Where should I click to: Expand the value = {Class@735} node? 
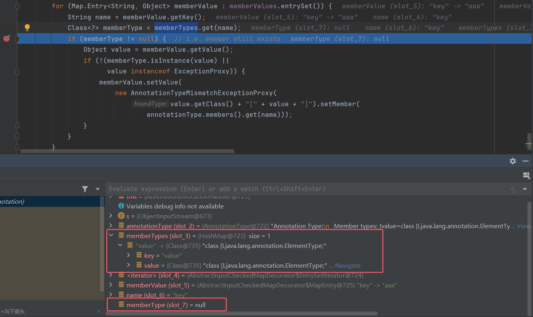[x=129, y=265]
